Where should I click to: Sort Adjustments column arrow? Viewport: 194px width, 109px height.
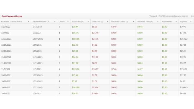tap(176, 22)
